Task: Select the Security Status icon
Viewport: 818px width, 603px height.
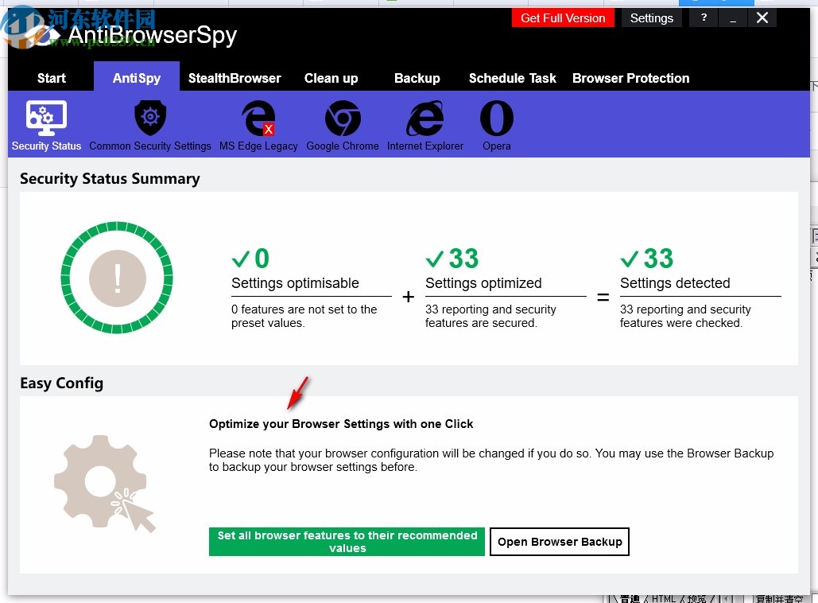Action: 45,124
